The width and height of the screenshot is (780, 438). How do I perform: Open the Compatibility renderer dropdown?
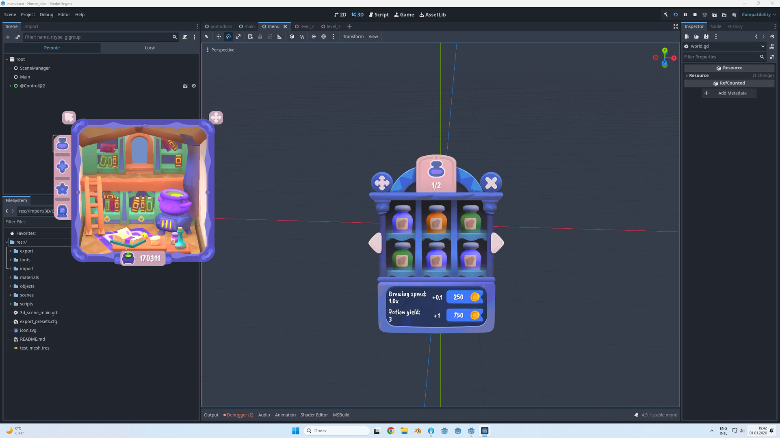point(758,15)
